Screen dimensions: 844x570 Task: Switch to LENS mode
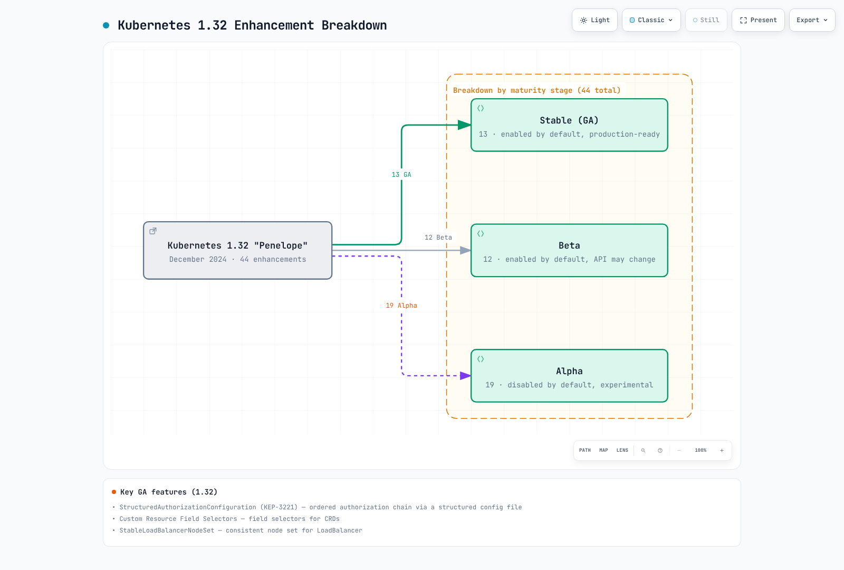pyautogui.click(x=622, y=450)
